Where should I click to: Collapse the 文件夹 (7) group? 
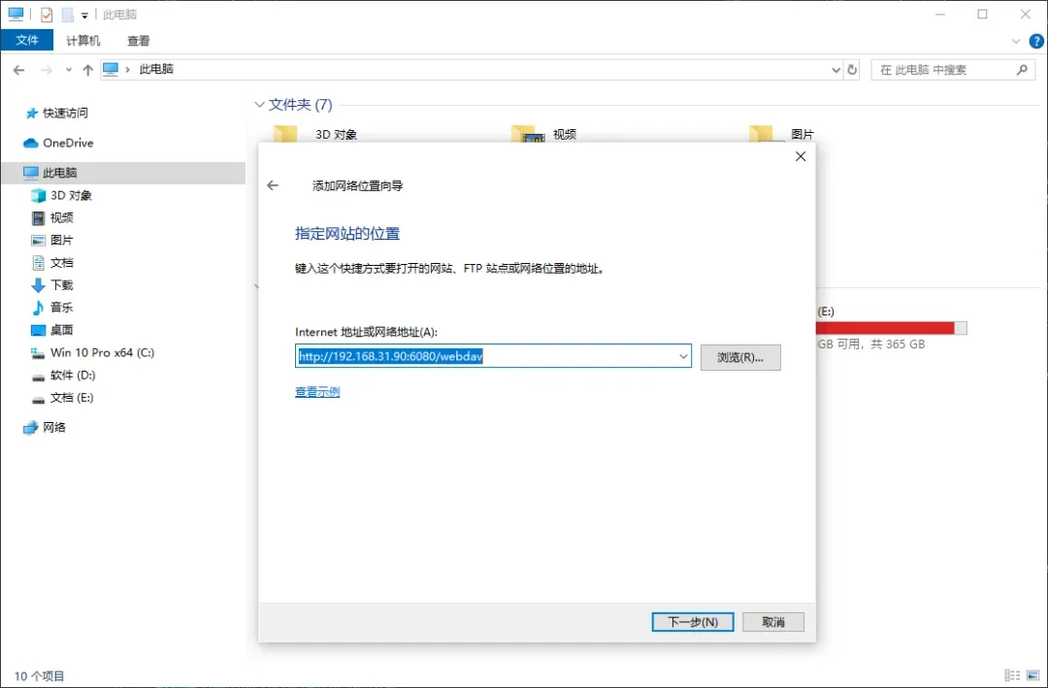pyautogui.click(x=259, y=105)
